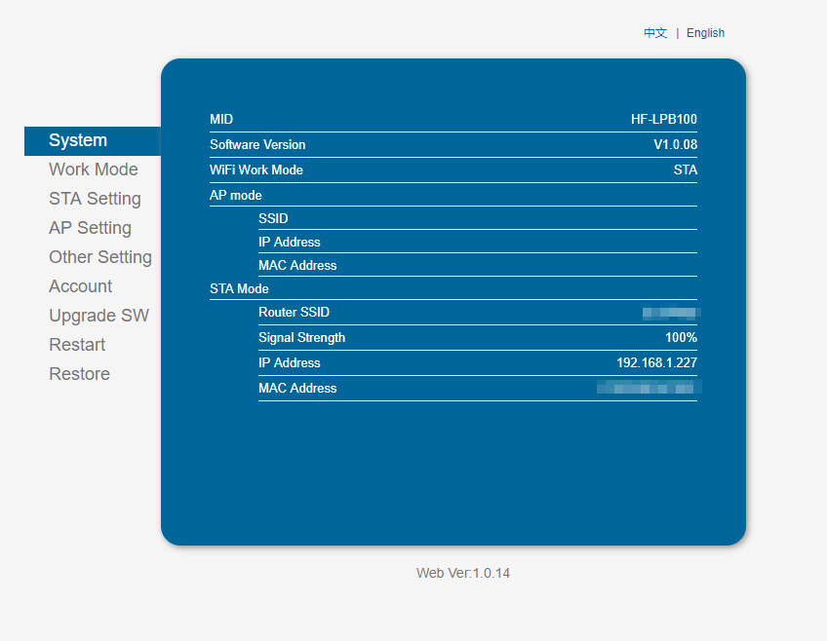Expand the STA Mode section header
The image size is (827, 641).
tap(453, 288)
